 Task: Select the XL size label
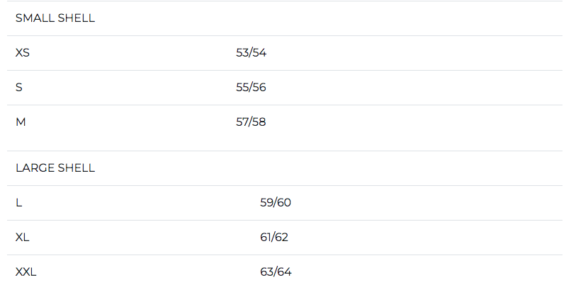(x=23, y=238)
